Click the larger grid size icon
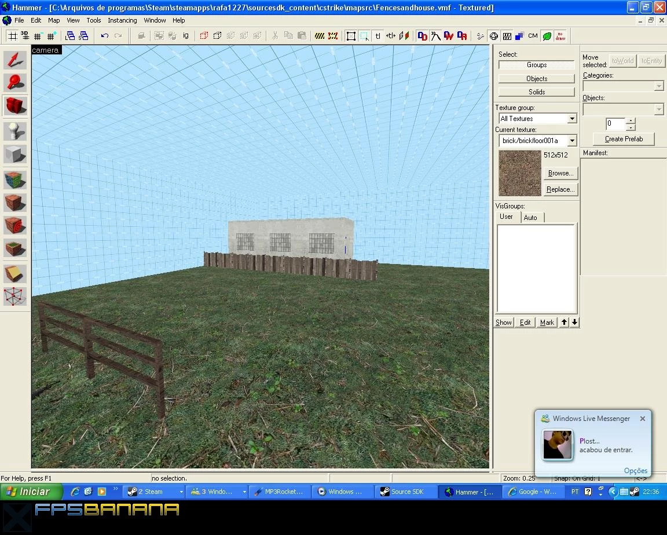This screenshot has width=667, height=535. pyautogui.click(x=52, y=36)
